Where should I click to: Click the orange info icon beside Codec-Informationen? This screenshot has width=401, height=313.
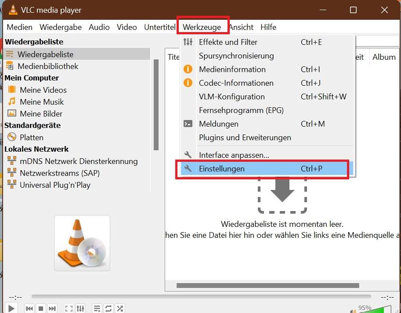(x=188, y=83)
